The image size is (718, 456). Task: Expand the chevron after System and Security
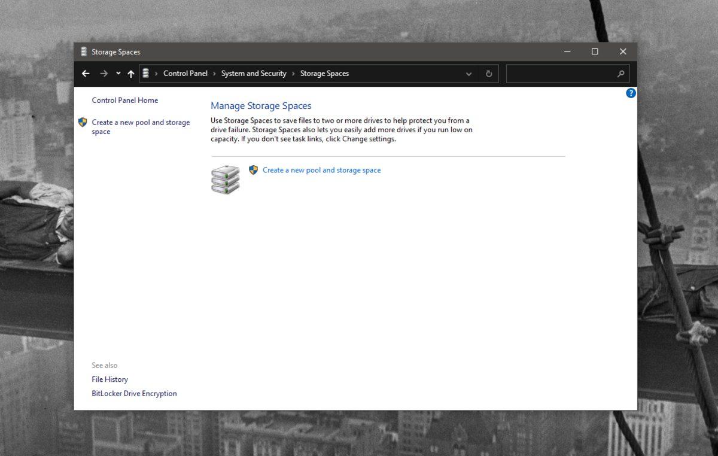[293, 74]
